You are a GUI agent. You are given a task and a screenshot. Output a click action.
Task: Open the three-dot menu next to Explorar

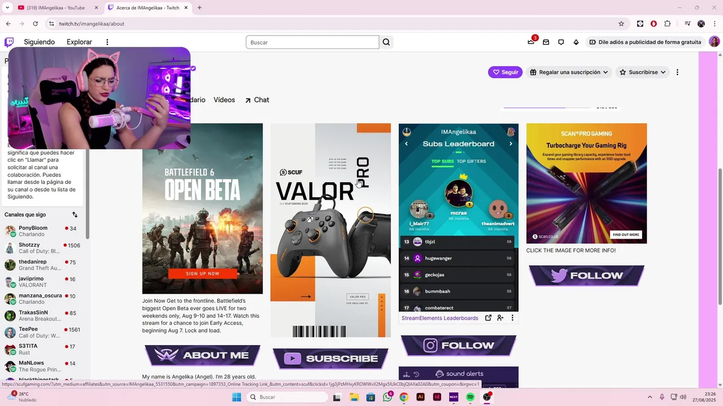click(107, 42)
